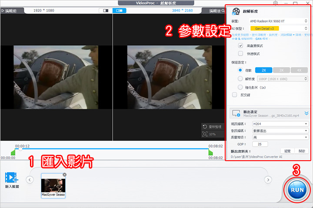The image size is (313, 208).
Task: Click the zoom magnifier next to 編輯後
Action: click(x=223, y=10)
